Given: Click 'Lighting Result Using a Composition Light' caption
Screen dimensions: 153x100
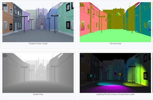Looking at the screenshot, I should pos(115,94).
